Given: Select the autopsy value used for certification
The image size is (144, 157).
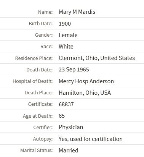Looking at the screenshot, I should (91, 139).
